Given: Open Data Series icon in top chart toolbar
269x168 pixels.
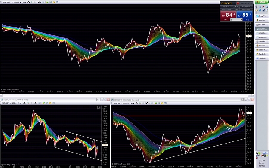Looking at the screenshot, I should 57,3.
